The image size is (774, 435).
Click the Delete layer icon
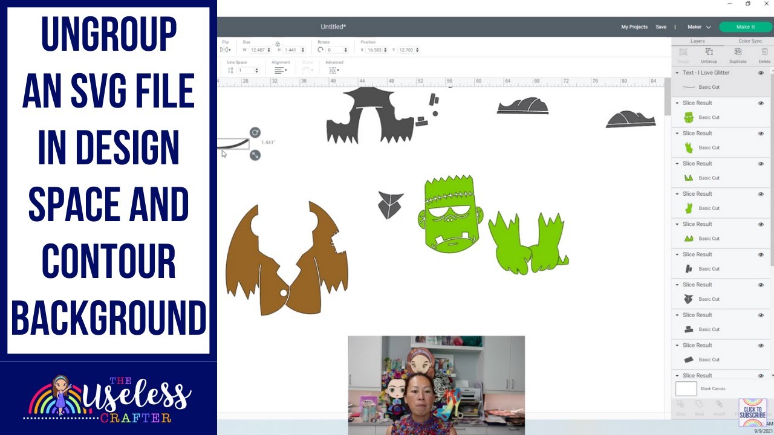(764, 52)
